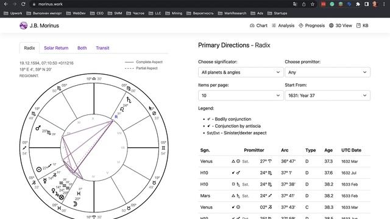
Task: Open the LLC bookmark folder
Action: pyautogui.click(x=155, y=13)
